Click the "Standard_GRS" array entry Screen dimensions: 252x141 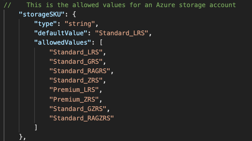tap(76, 61)
